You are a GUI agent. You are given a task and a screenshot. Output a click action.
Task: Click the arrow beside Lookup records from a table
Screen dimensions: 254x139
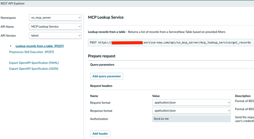click(x=11, y=46)
